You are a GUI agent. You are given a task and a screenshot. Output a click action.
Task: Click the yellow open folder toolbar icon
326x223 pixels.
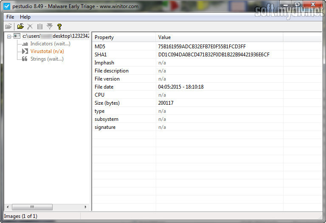(20, 26)
